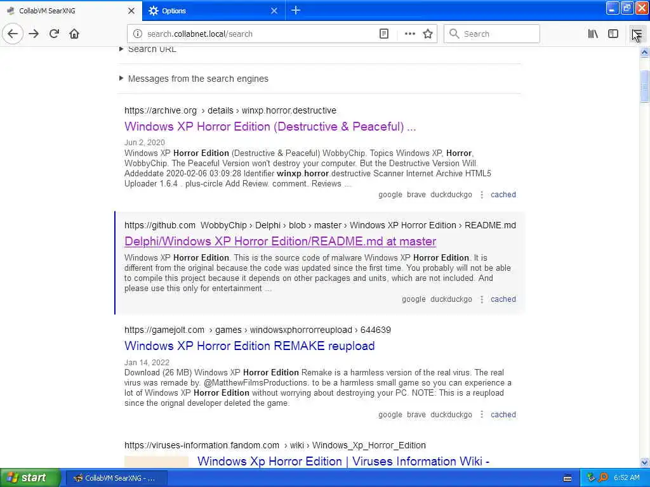
Task: Open a new tab with plus button
Action: 296,10
